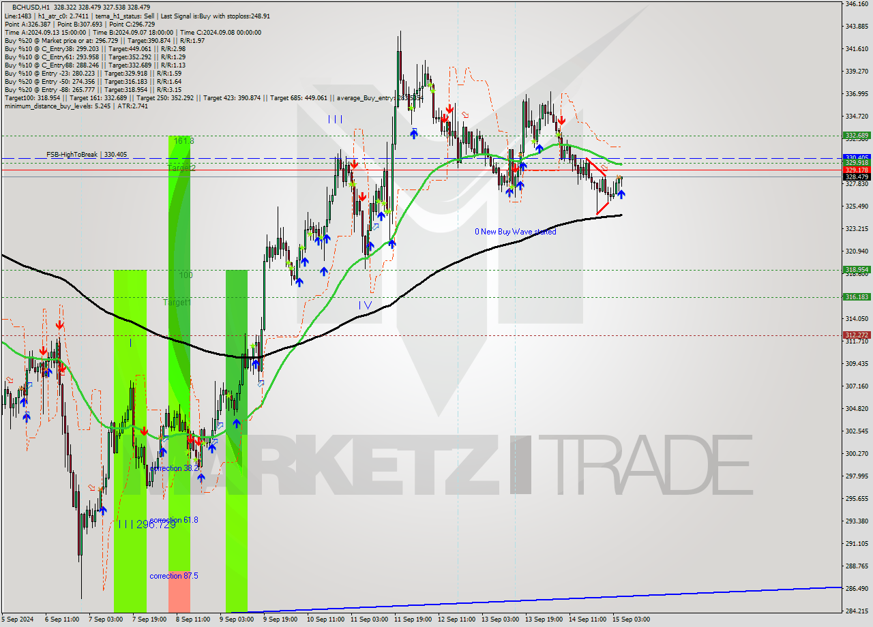The width and height of the screenshot is (873, 627).
Task: Click the green 318.954 price tag
Action: 857,270
